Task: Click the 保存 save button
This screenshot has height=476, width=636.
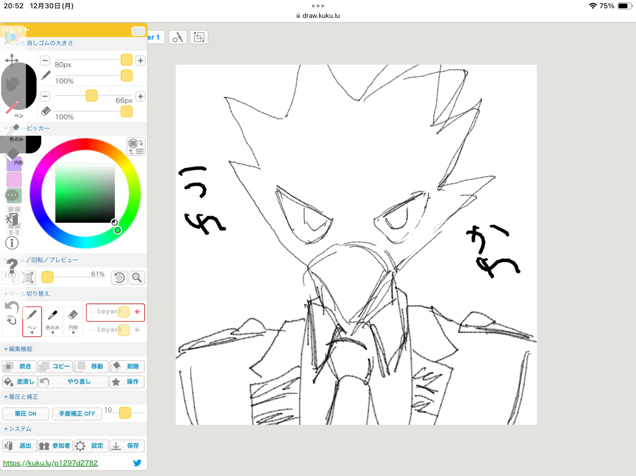Action: (127, 446)
